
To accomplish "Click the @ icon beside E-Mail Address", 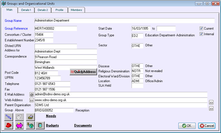I will pyautogui.click(x=31, y=94).
